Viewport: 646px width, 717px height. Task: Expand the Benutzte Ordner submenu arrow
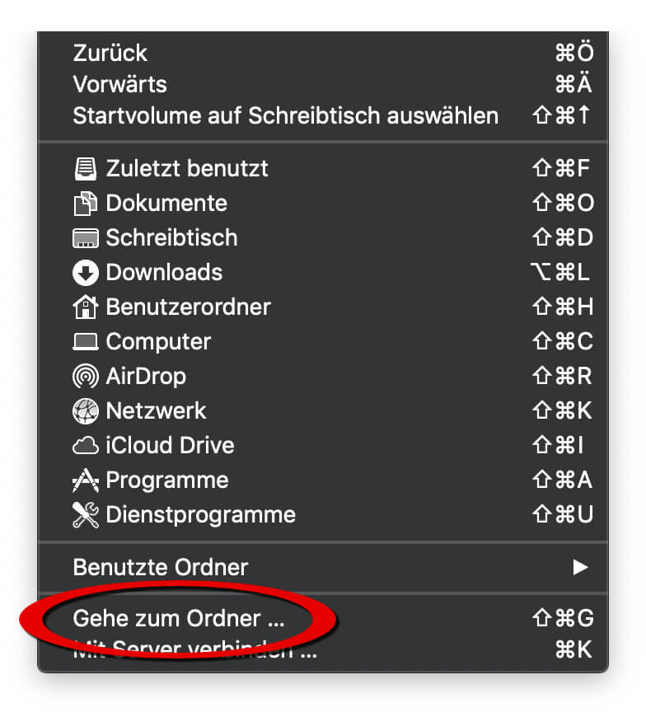[581, 567]
